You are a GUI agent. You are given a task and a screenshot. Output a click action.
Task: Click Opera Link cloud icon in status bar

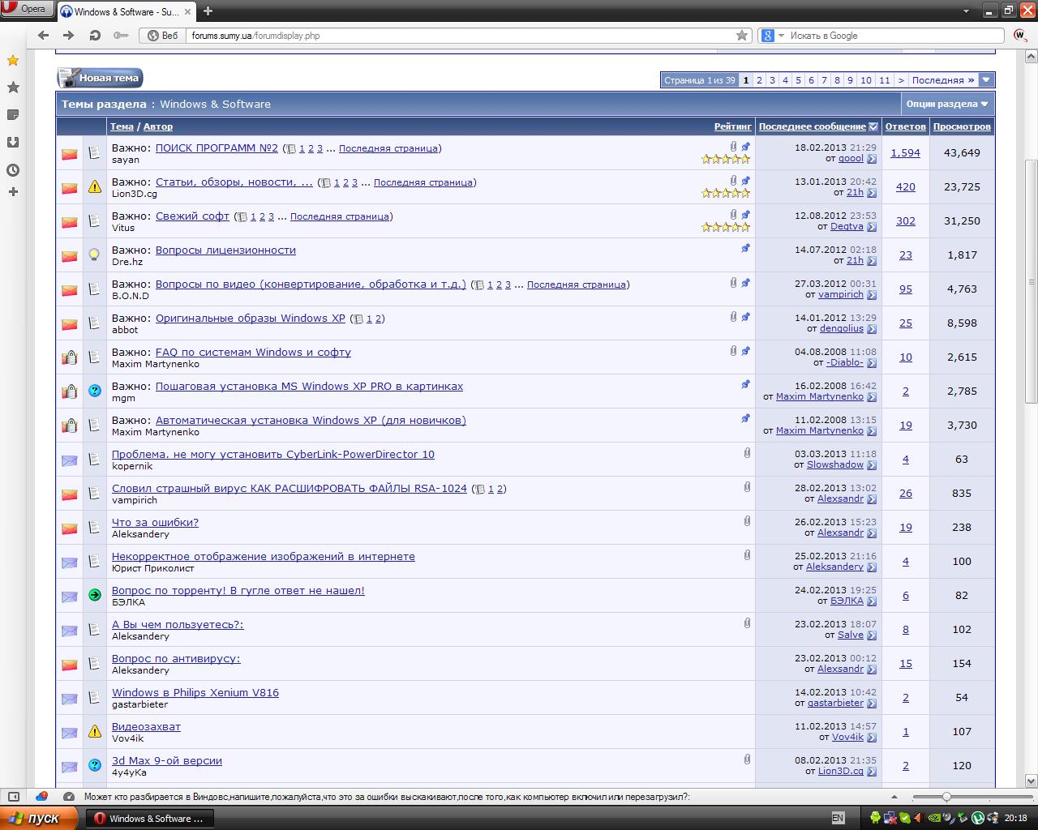point(42,797)
